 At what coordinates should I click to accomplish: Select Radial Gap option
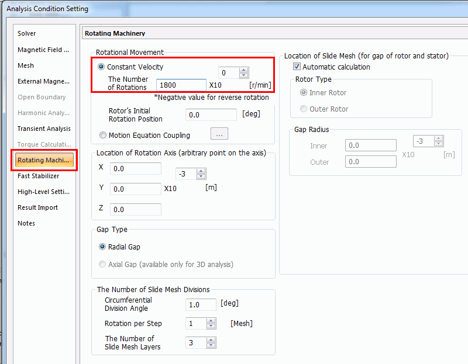tap(102, 247)
